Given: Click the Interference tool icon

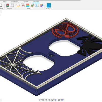Looking at the screenshot, I should pyautogui.click(x=23, y=5).
